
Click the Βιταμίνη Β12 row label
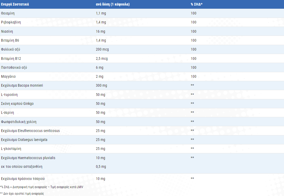pyautogui.click(x=11, y=58)
